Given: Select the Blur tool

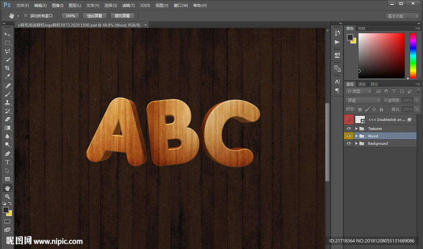Looking at the screenshot, I should coord(7,136).
